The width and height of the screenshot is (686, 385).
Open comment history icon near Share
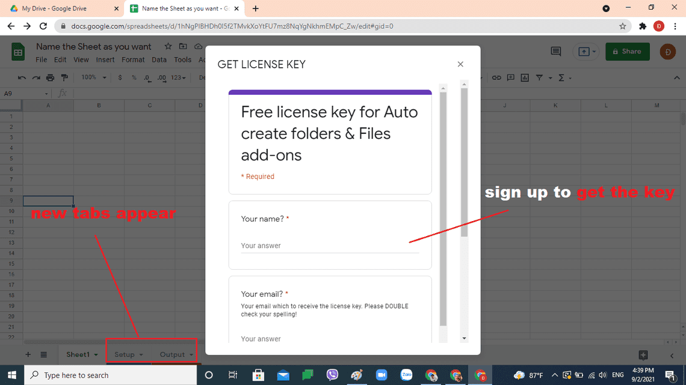pos(555,52)
